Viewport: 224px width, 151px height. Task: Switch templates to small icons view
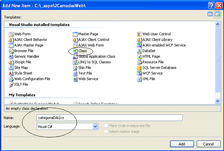217,14
